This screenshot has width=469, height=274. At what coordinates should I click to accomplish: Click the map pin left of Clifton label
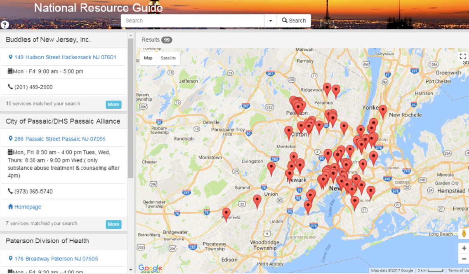coord(288,133)
